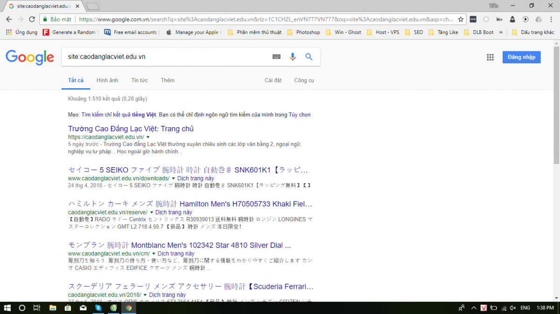Expand the arrow beside the /2018/ URL
The height and width of the screenshot is (314, 560).
point(145,295)
